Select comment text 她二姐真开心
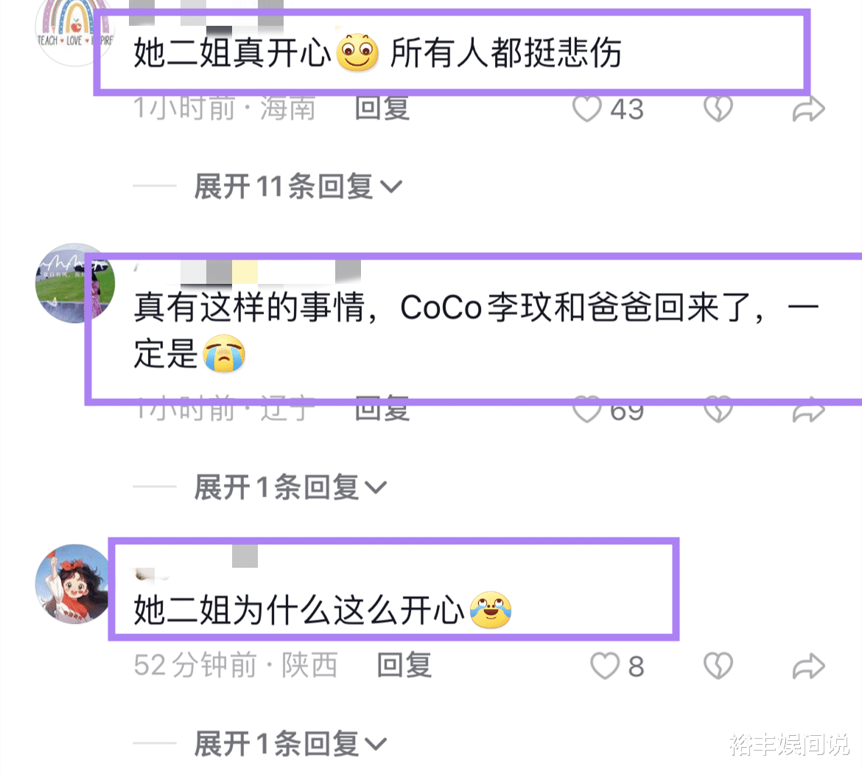The height and width of the screenshot is (772, 862). point(233,53)
